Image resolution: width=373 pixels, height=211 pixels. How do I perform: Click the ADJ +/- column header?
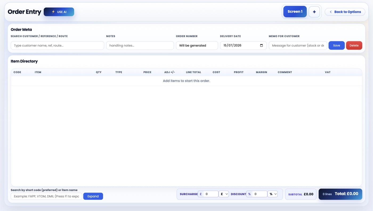click(170, 72)
